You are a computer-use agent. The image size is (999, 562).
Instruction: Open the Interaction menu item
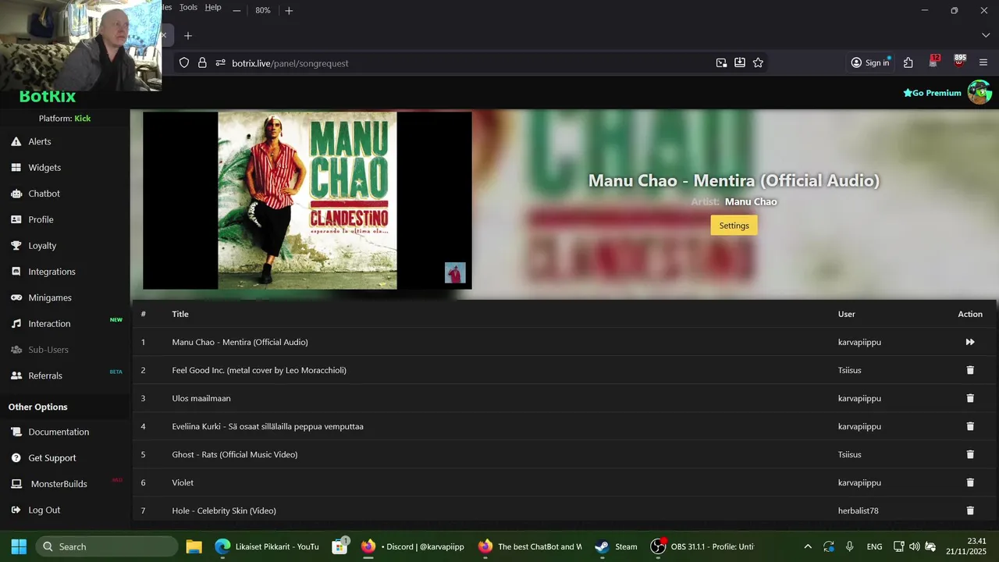point(49,323)
